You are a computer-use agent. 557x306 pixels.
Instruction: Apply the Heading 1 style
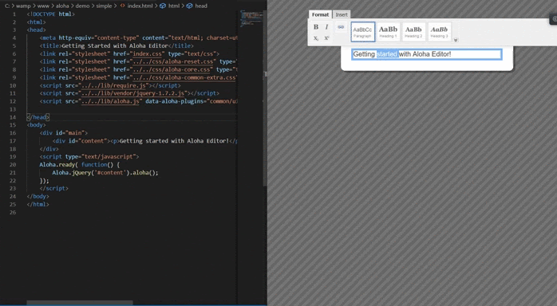tap(388, 32)
